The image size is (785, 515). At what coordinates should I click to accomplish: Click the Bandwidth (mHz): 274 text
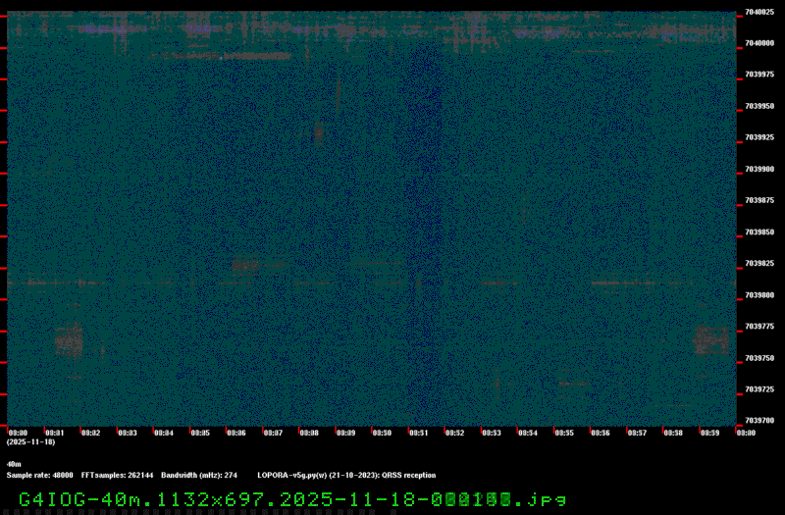tap(199, 475)
